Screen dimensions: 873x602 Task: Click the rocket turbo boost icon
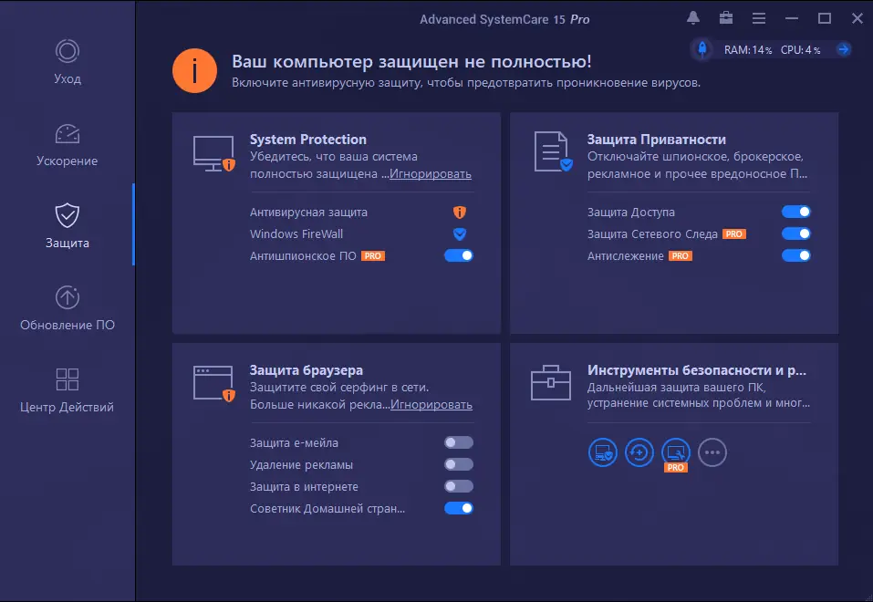coord(702,49)
